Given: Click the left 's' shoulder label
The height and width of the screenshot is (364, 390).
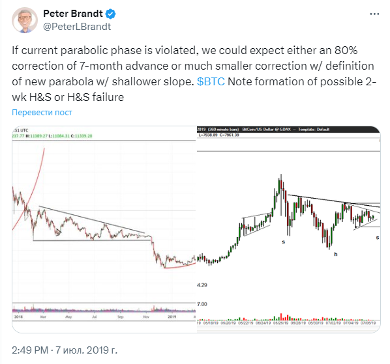Looking at the screenshot, I should tap(283, 242).
